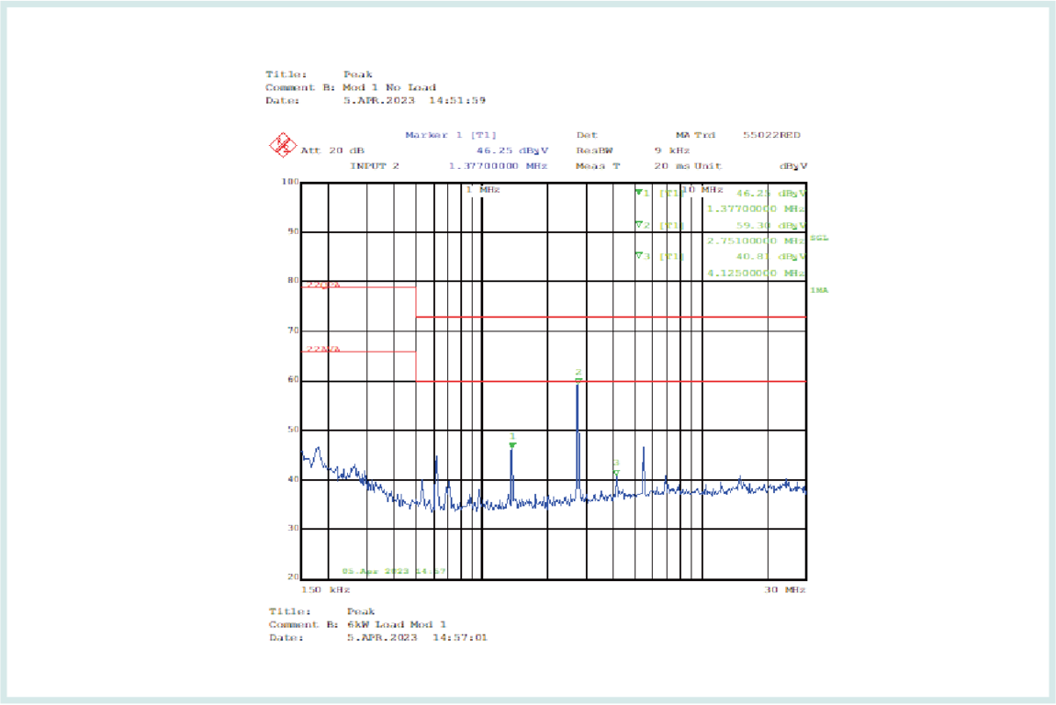Select marker 1 triangle on the trace
This screenshot has height=705, width=1056.
(512, 444)
